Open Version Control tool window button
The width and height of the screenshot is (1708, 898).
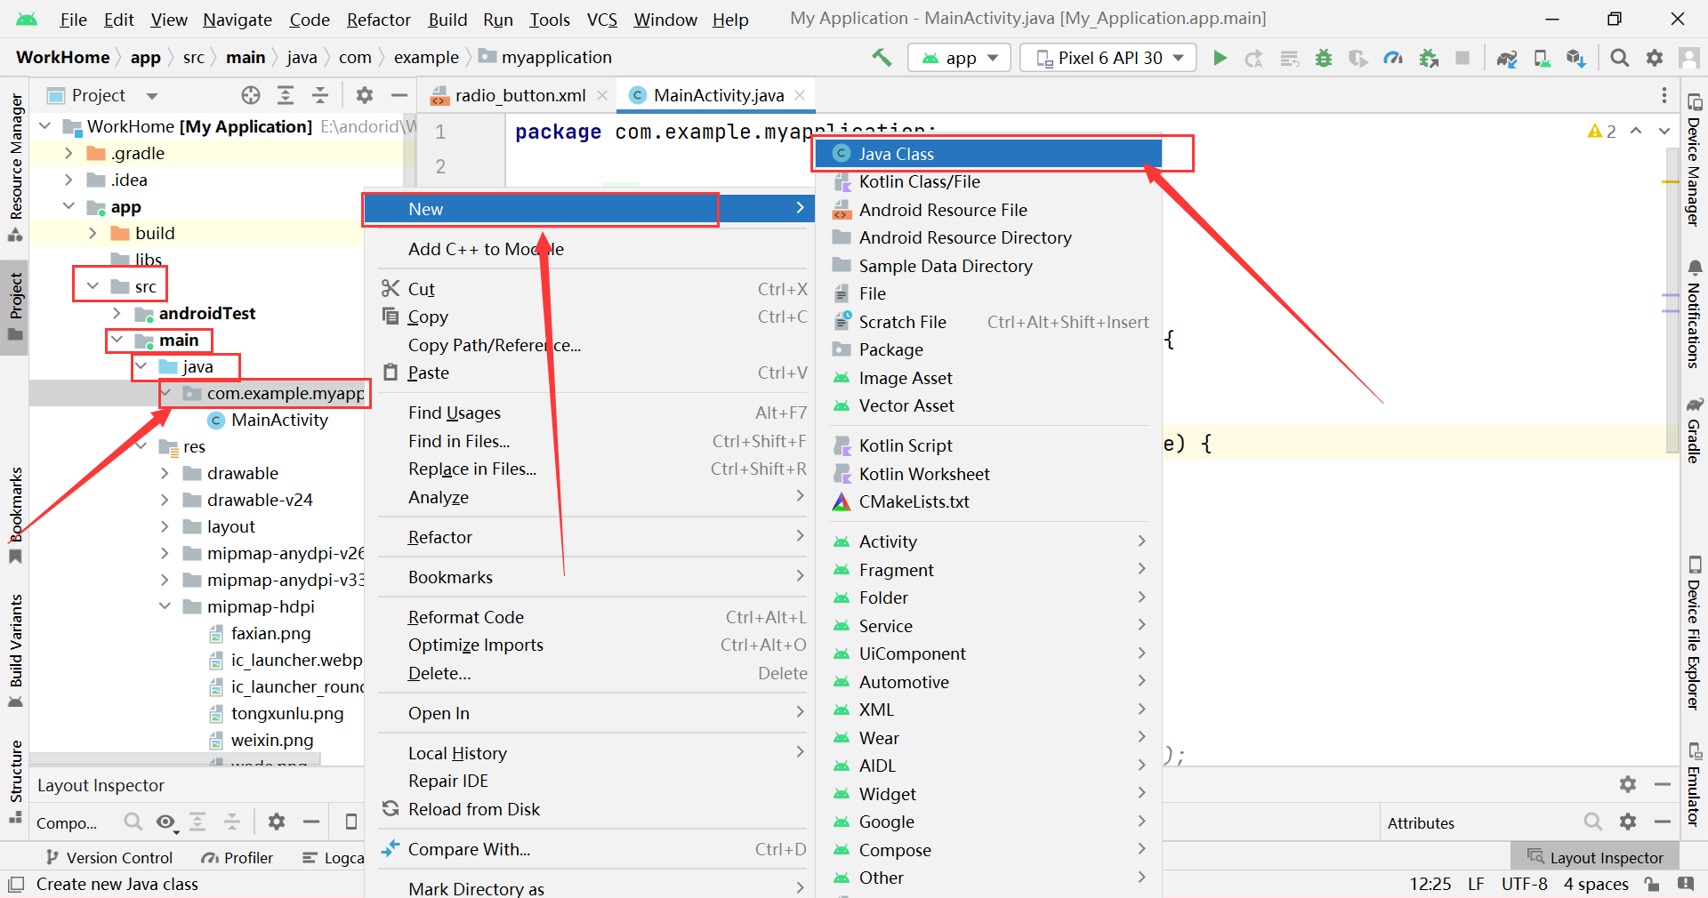tap(109, 857)
